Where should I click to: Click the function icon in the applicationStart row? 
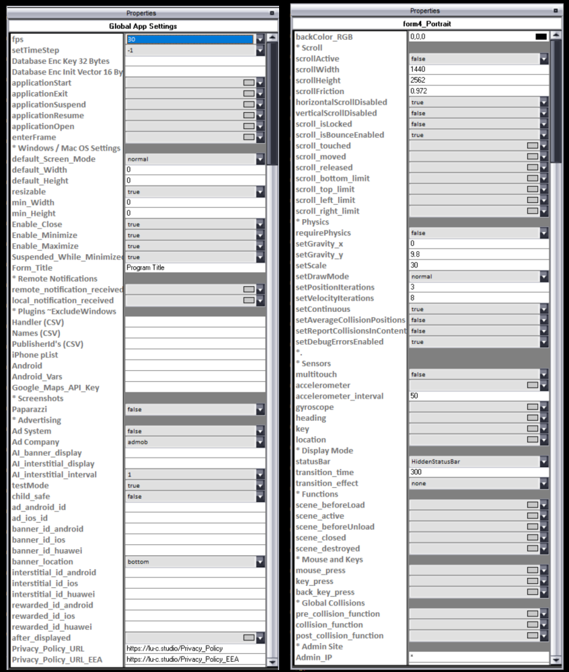pyautogui.click(x=249, y=83)
